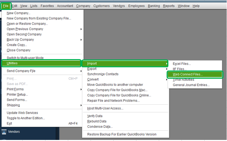This screenshot has width=227, height=141.
Task: Select Toggle to Another Edition...
Action: point(42,118)
